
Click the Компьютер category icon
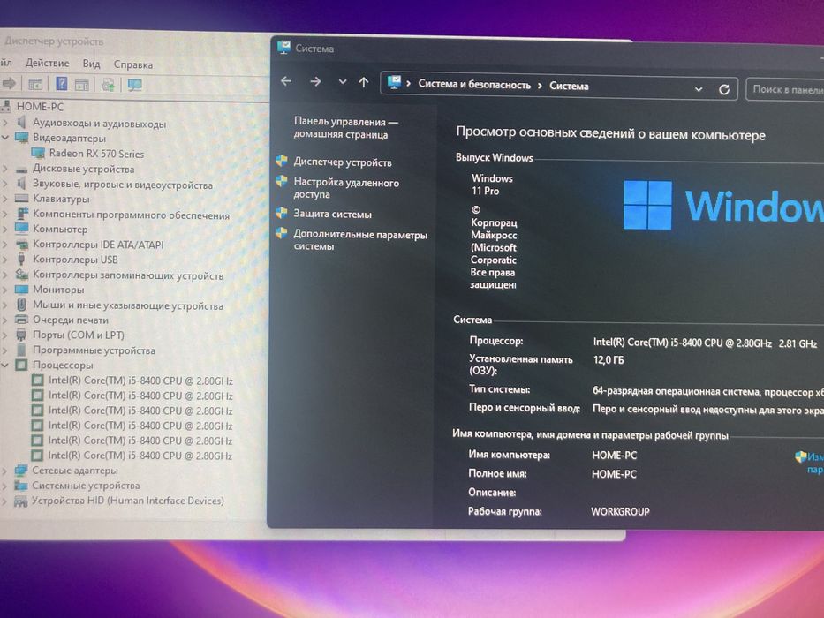pos(21,229)
